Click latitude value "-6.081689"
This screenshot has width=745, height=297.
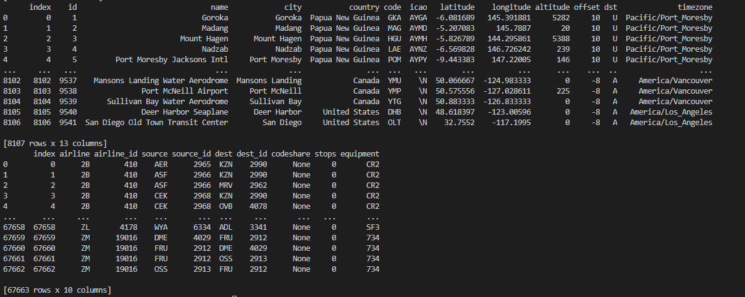pos(455,18)
